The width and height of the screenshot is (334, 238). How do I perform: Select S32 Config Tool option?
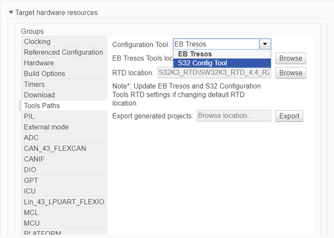tap(202, 63)
